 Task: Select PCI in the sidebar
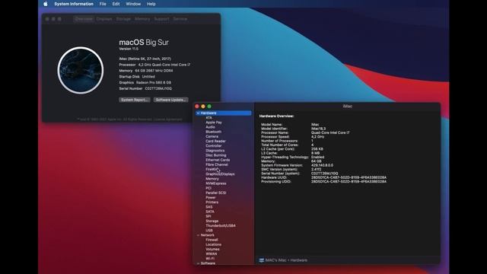[208, 188]
